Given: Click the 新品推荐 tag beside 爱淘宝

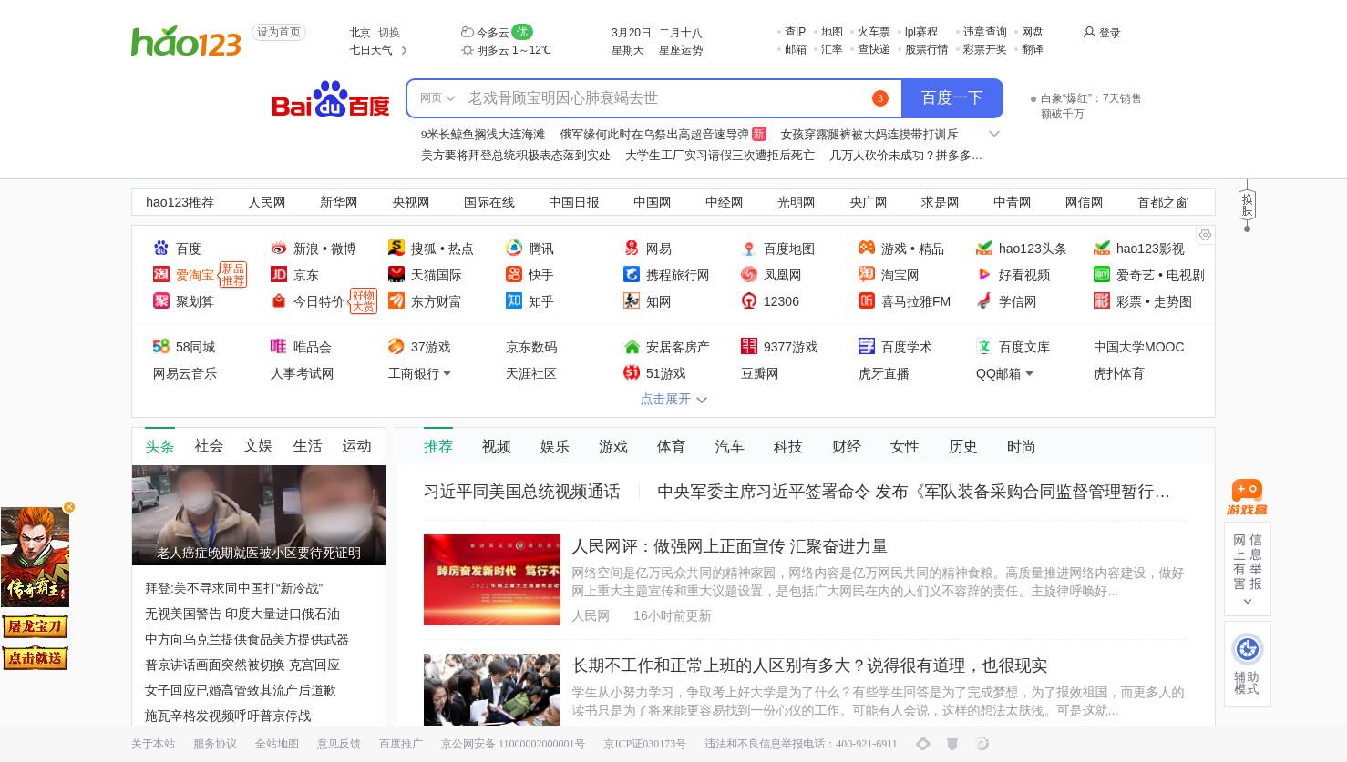Looking at the screenshot, I should pos(233,275).
